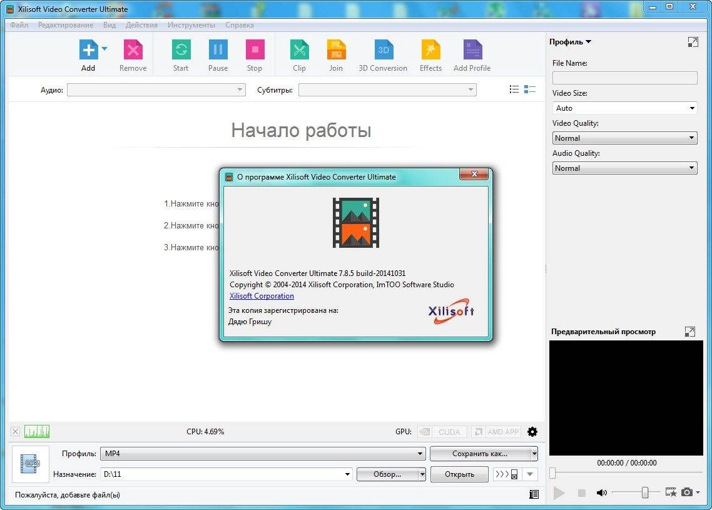712x510 pixels.
Task: Open the Справка menu
Action: pos(240,25)
